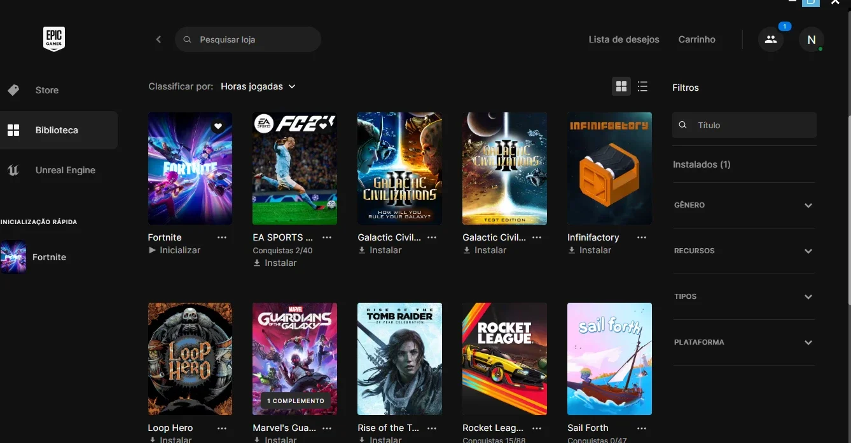Launch Fortnite with the Inicializar button
Viewport: 851px width, 443px height.
pyautogui.click(x=174, y=250)
